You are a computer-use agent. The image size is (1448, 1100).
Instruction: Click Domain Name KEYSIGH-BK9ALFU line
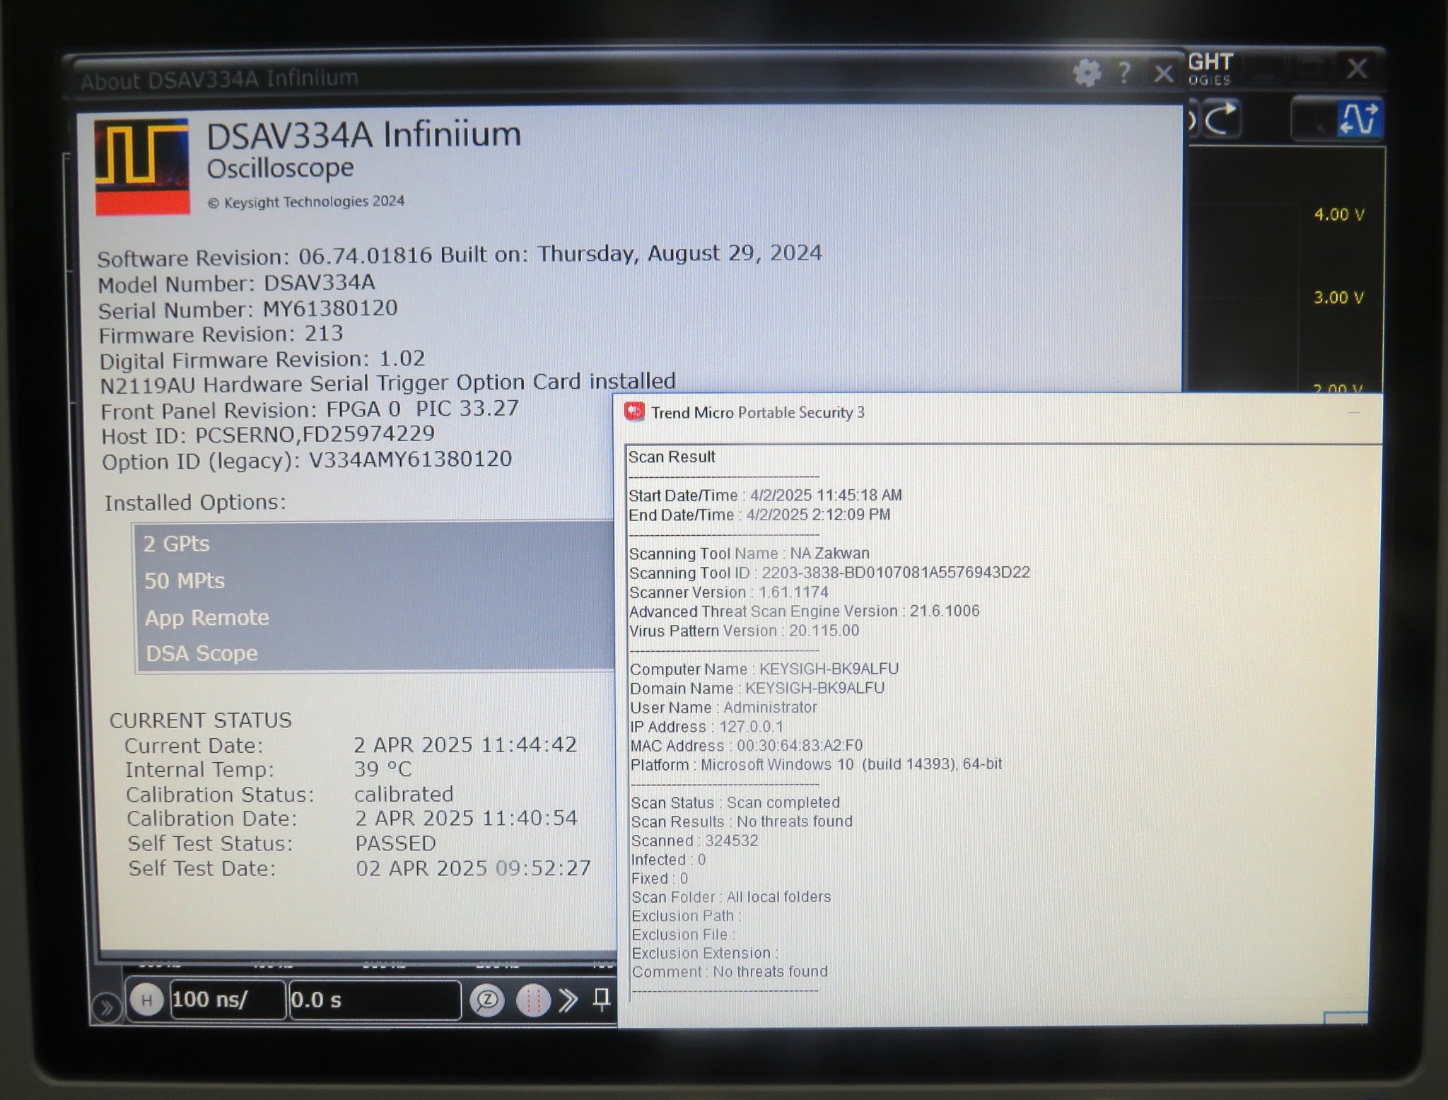point(757,689)
